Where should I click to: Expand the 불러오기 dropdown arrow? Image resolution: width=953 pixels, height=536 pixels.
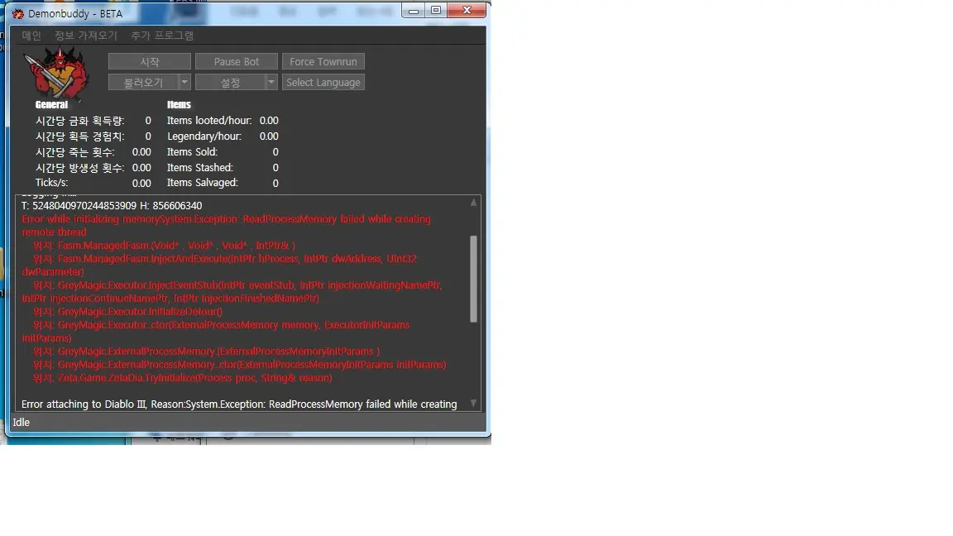point(184,82)
